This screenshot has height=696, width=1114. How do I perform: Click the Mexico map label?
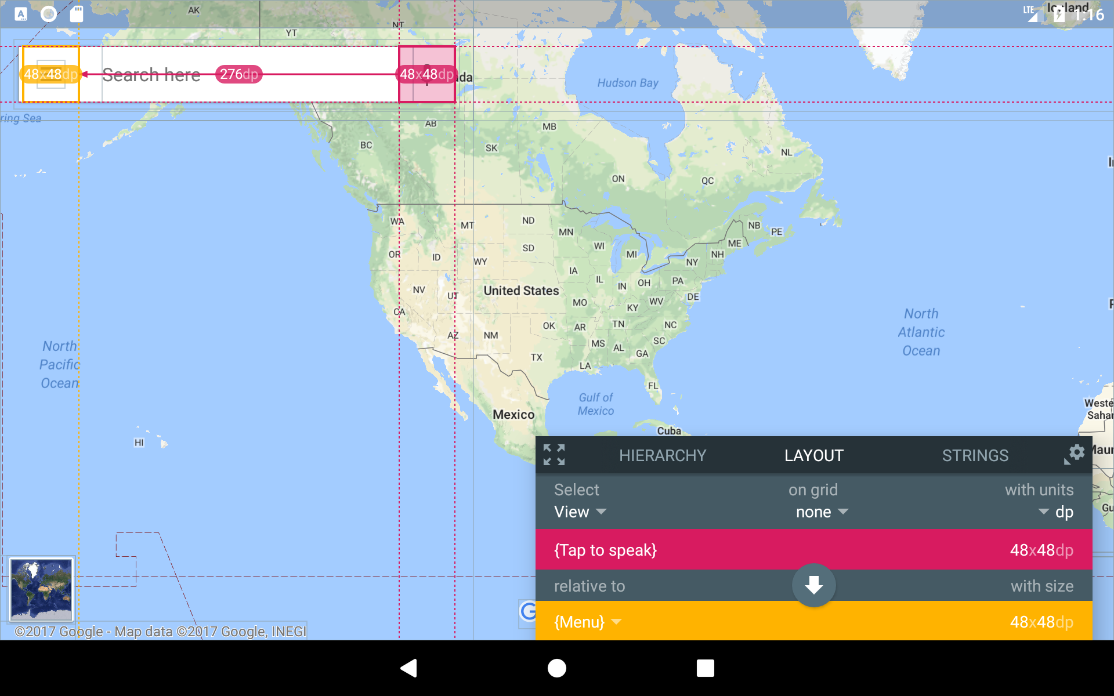coord(513,414)
